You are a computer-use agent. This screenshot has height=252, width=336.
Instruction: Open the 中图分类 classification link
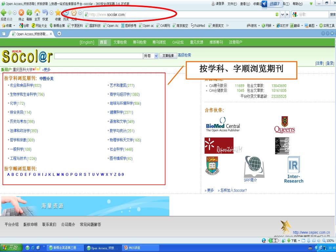pos(47,79)
